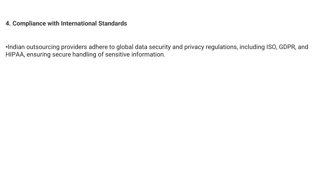Click the word "providers" in the paragraph
The height and width of the screenshot is (188, 334).
pyautogui.click(x=74, y=47)
